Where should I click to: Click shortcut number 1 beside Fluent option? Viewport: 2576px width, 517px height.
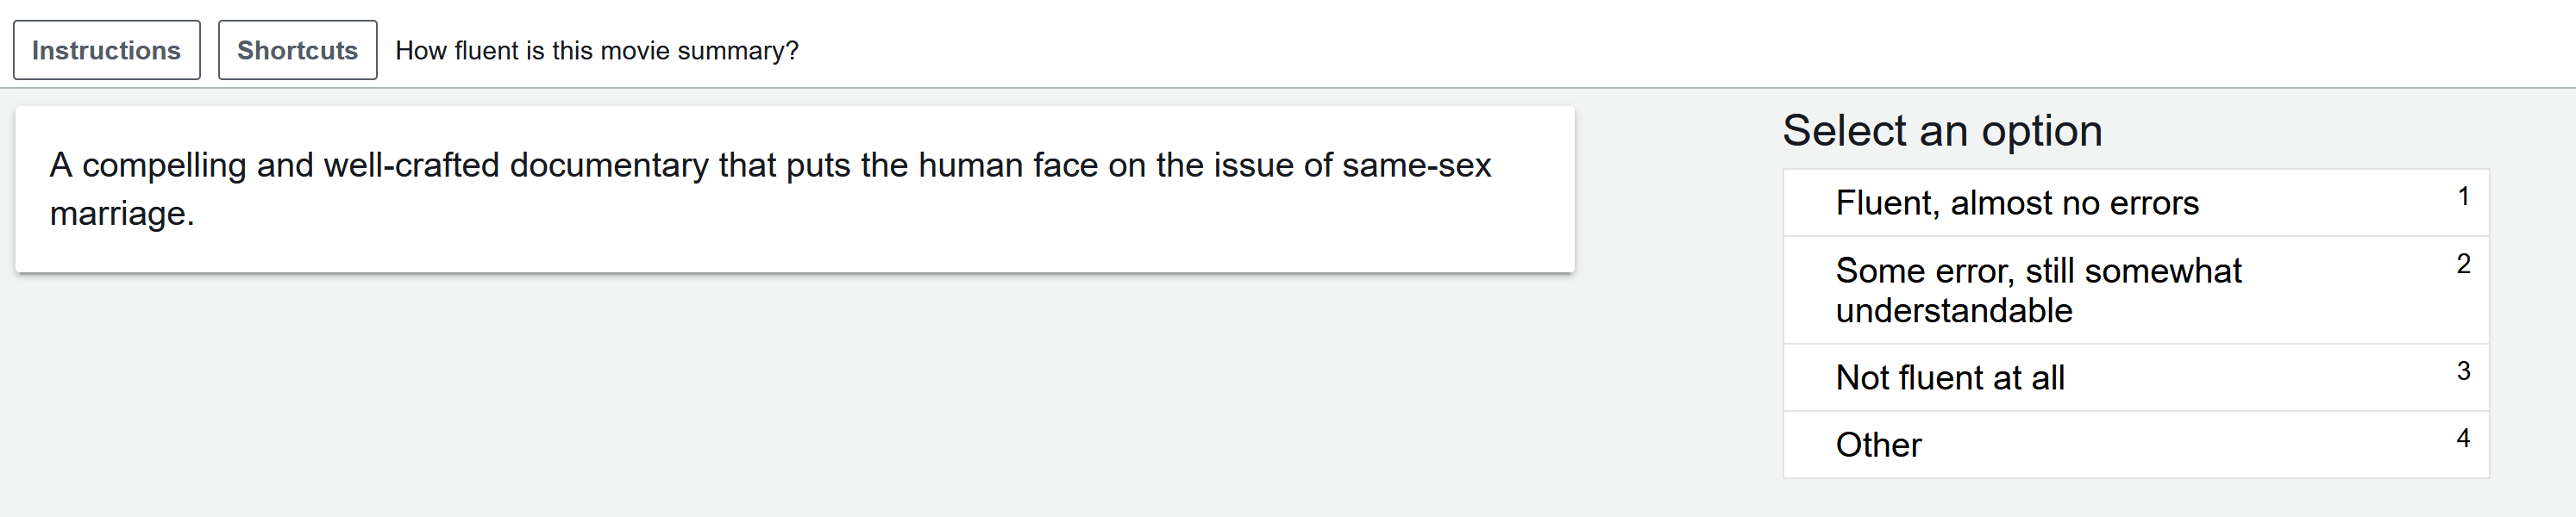pos(2463,197)
